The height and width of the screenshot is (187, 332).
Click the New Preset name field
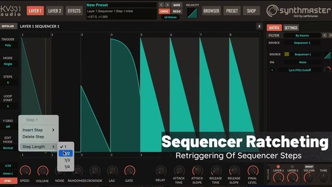tap(121, 5)
